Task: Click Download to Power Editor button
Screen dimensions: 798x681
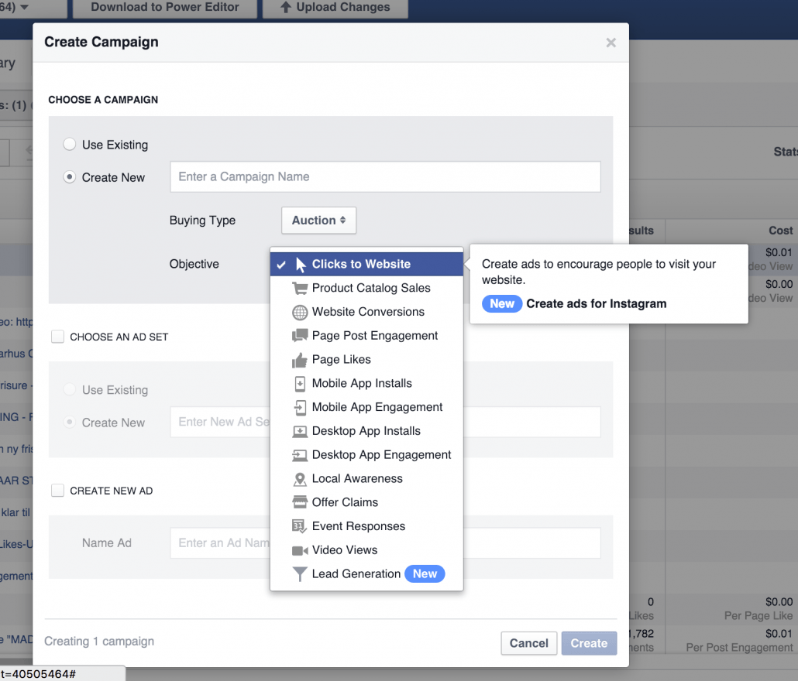Action: click(x=164, y=8)
